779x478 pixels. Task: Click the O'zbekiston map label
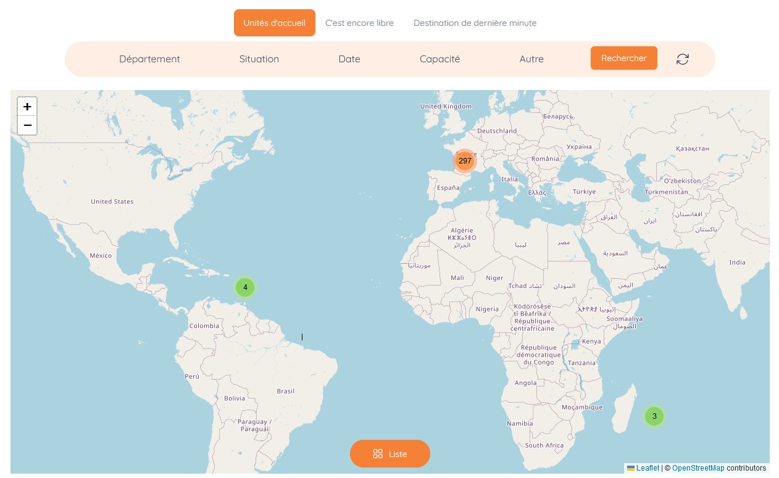click(683, 181)
